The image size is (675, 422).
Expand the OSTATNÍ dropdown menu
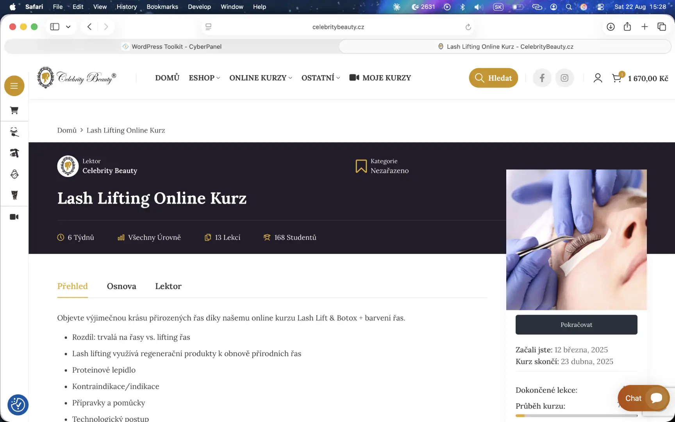coord(321,78)
